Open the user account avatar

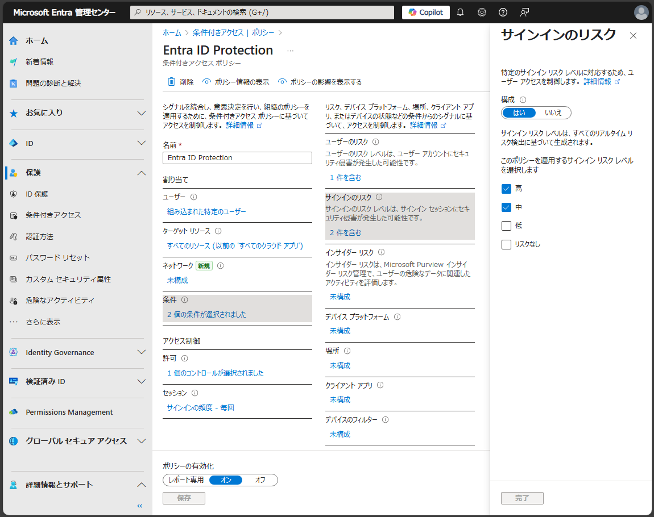(x=641, y=12)
